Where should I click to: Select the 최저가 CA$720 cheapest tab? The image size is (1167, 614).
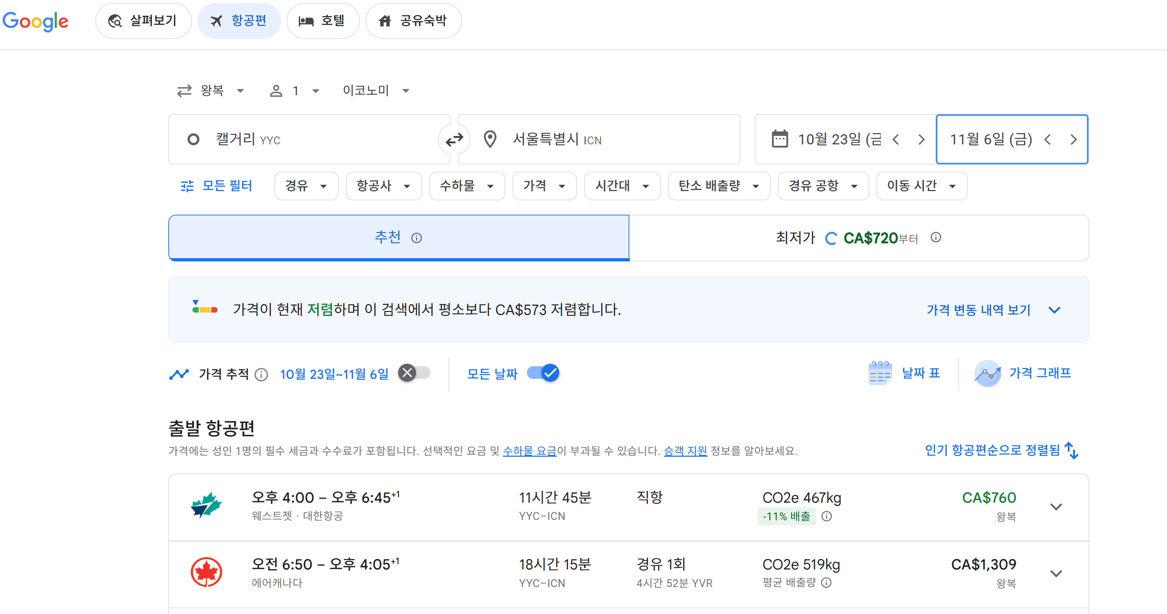(x=859, y=238)
